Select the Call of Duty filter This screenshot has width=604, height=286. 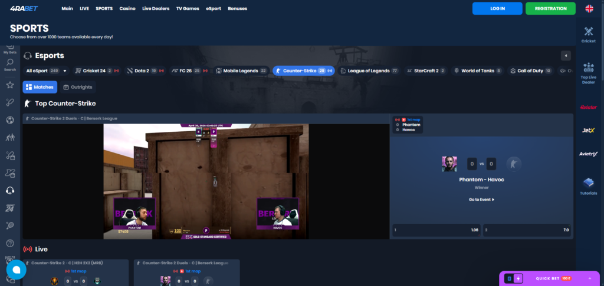tap(531, 71)
